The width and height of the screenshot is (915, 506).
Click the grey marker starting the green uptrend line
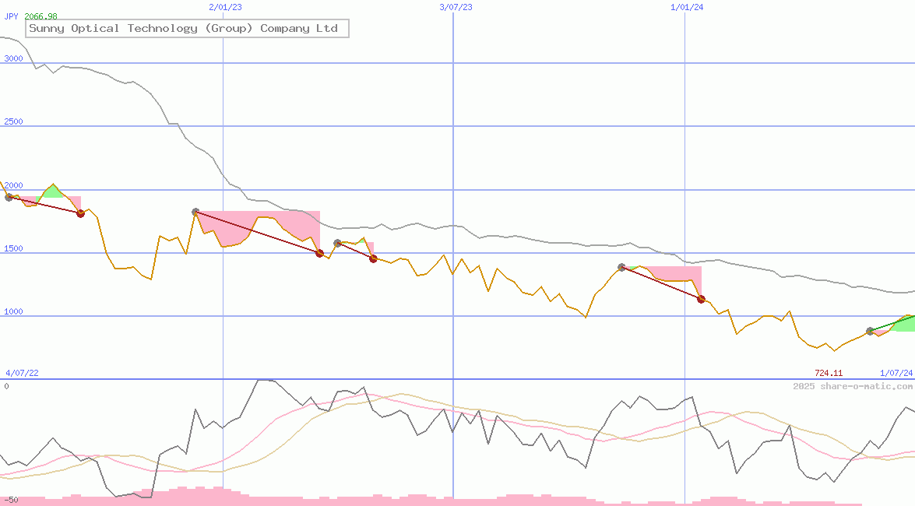click(x=870, y=331)
